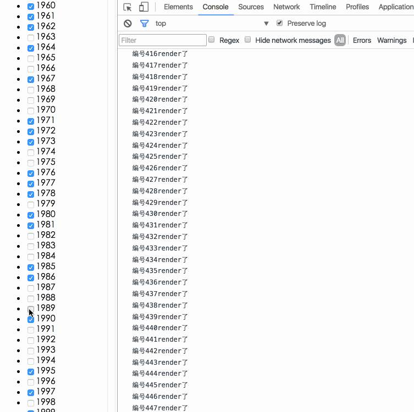Check the 1984 checkbox
Image resolution: width=414 pixels, height=412 pixels.
pyautogui.click(x=31, y=257)
